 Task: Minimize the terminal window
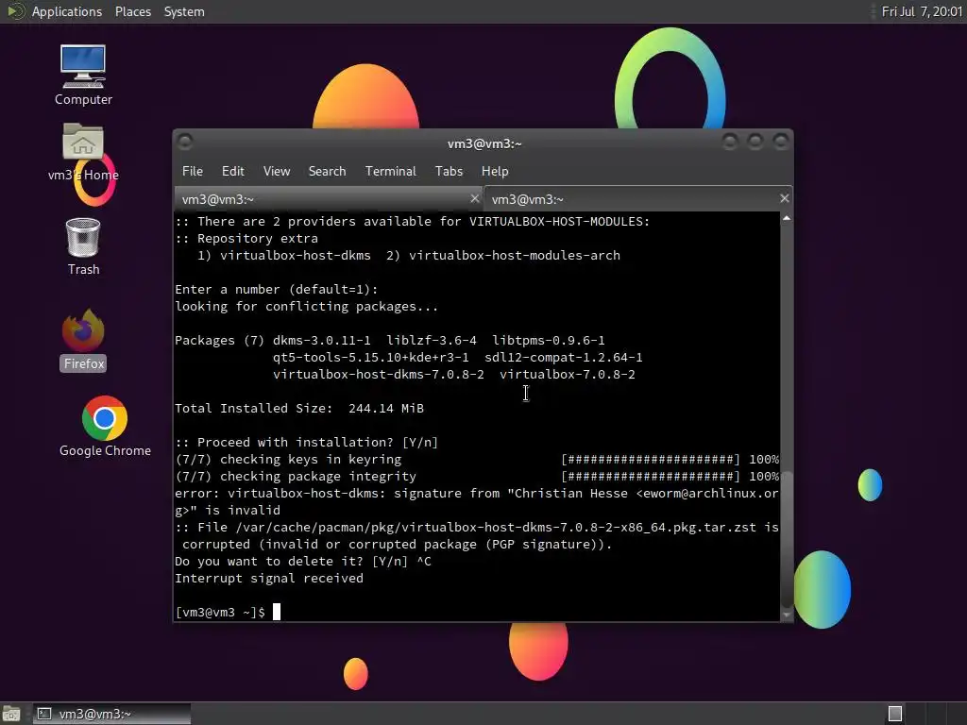coord(730,143)
